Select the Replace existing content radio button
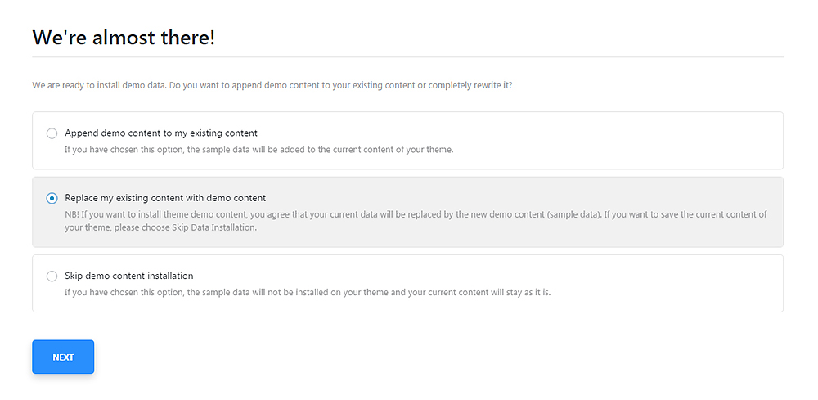This screenshot has width=818, height=400. coord(52,198)
